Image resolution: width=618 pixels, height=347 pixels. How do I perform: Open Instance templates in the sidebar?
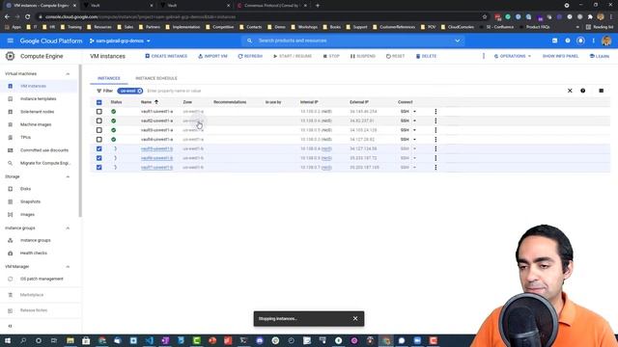[39, 98]
